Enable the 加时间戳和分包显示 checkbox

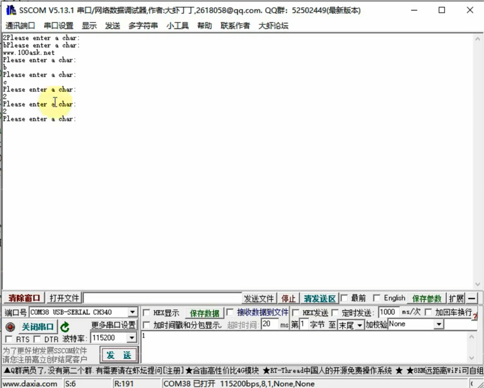146,325
